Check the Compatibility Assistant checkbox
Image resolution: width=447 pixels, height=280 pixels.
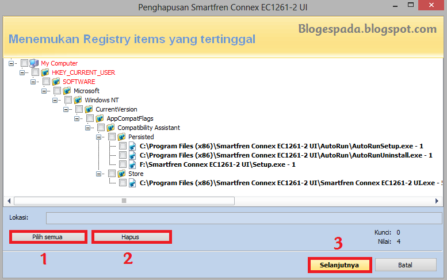pos(101,127)
